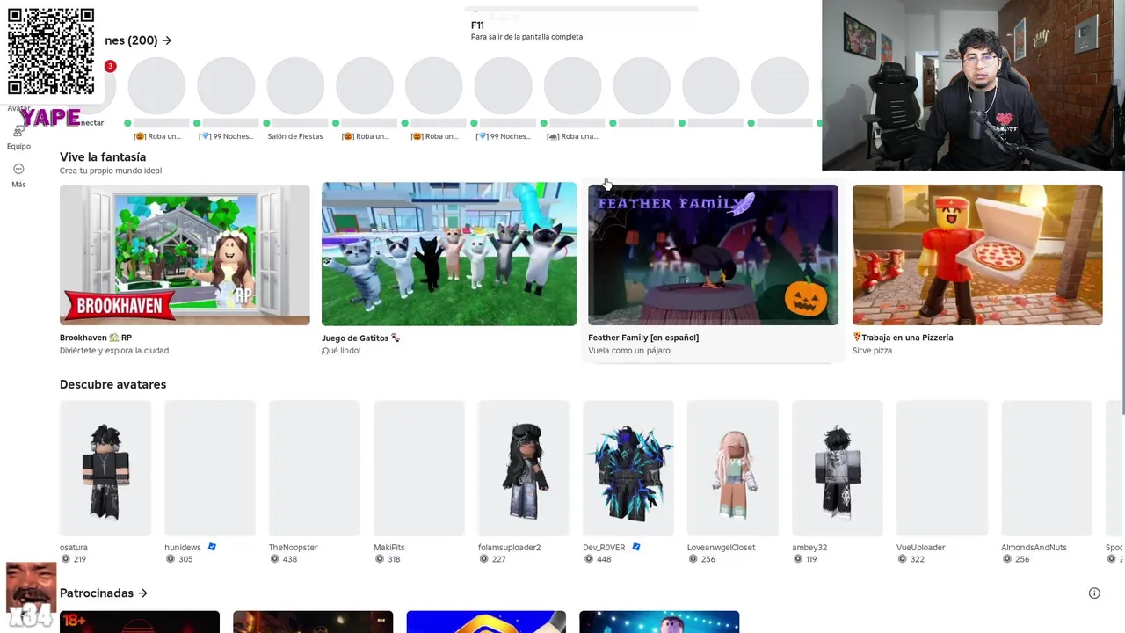Click the info icon beside Patrocinadas
1125x633 pixels.
[x=1094, y=593]
